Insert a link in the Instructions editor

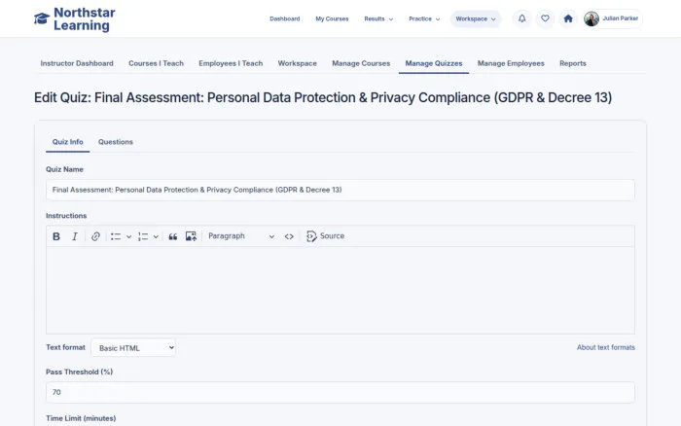[95, 236]
